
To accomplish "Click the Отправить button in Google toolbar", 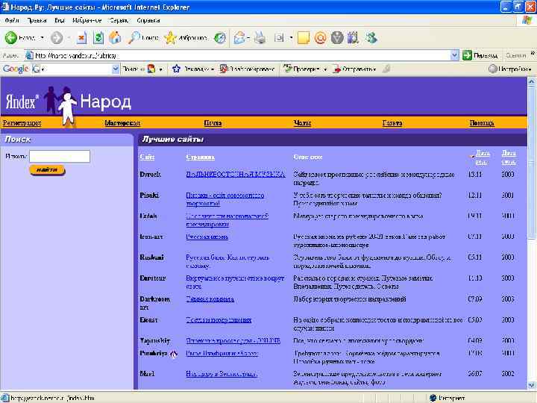I will pyautogui.click(x=354, y=69).
